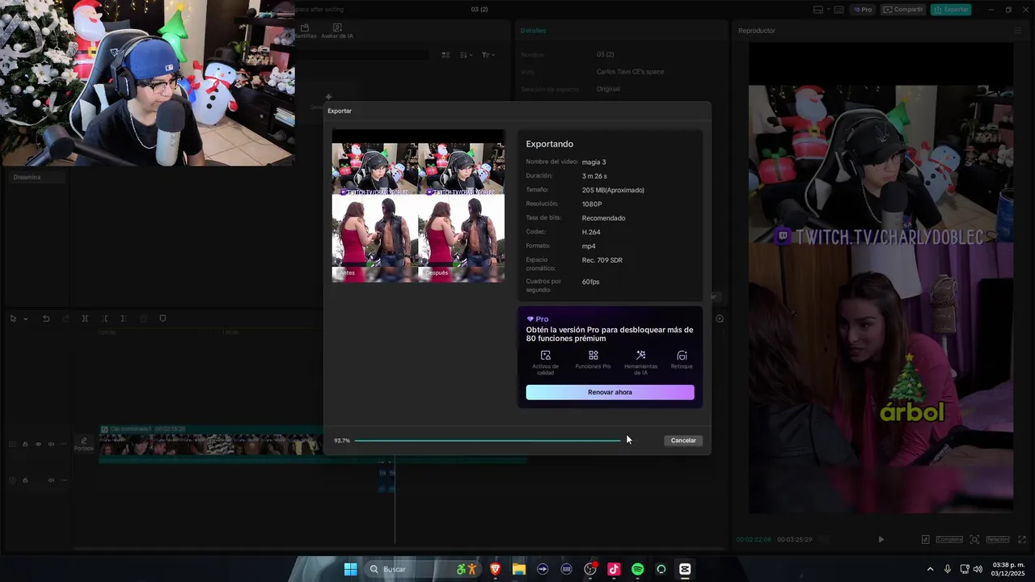
Task: Open the Reproductor panel menu icon
Action: (1018, 31)
